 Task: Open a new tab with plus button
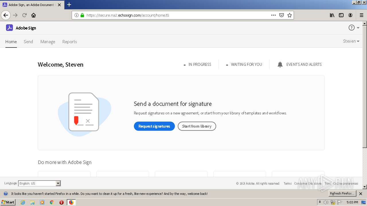(x=69, y=5)
